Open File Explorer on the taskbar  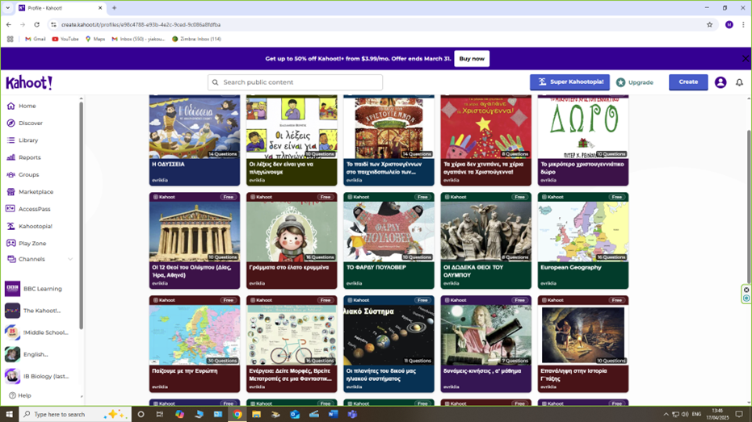(x=257, y=415)
